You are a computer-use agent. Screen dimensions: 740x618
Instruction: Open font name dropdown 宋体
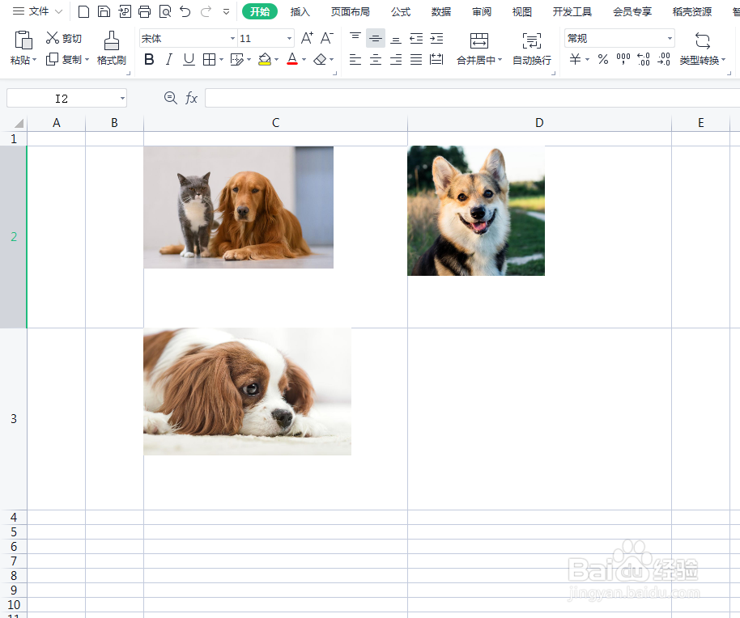(232, 39)
